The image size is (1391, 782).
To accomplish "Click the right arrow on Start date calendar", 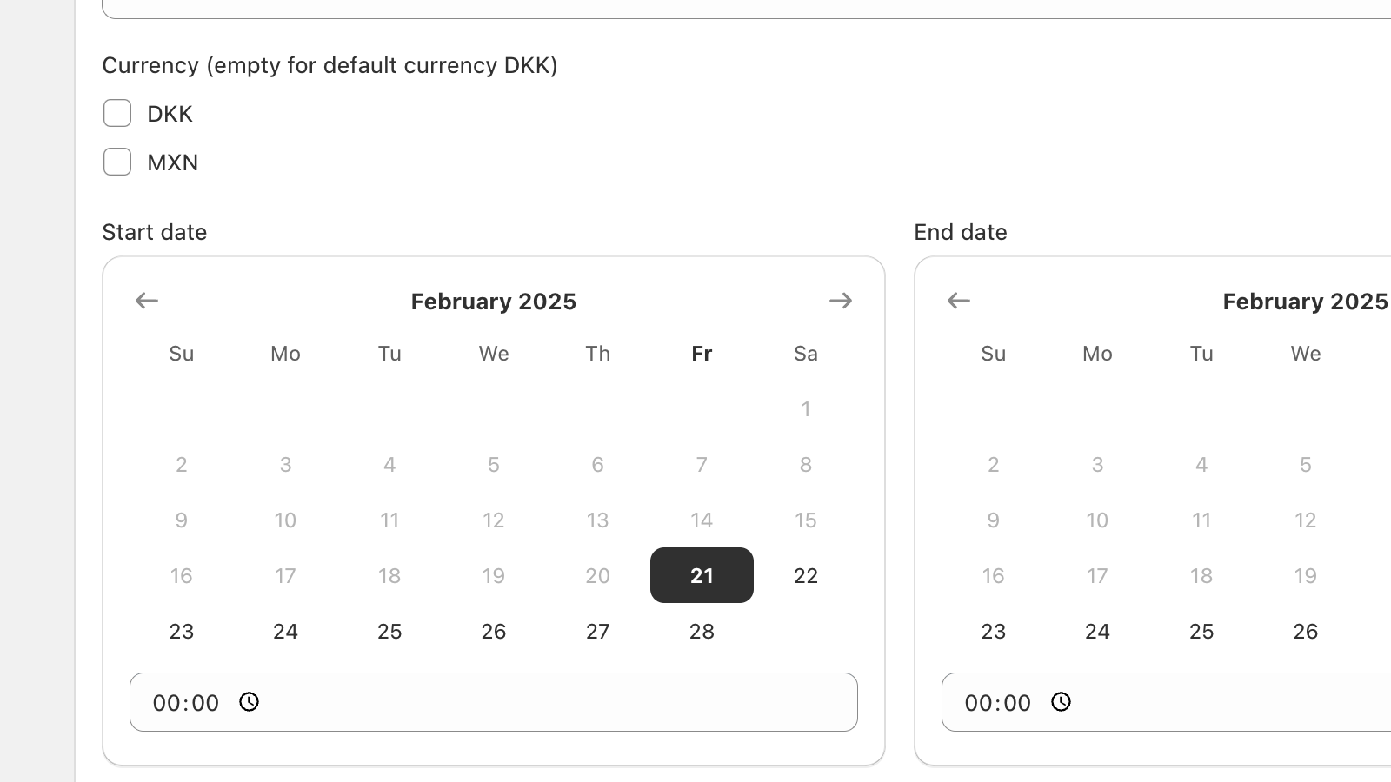I will pyautogui.click(x=841, y=300).
